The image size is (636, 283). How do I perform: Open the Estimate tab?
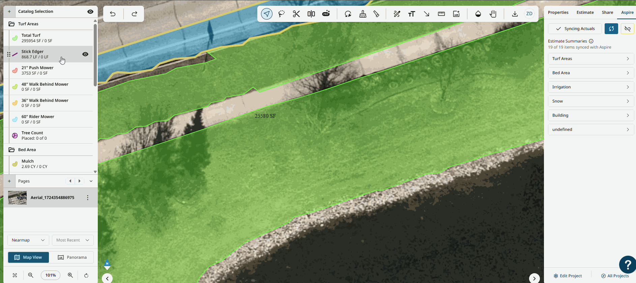point(585,12)
